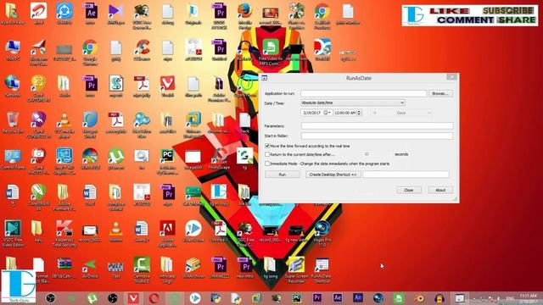Enable Return to the current date/time after
543x305 pixels.
(x=267, y=154)
